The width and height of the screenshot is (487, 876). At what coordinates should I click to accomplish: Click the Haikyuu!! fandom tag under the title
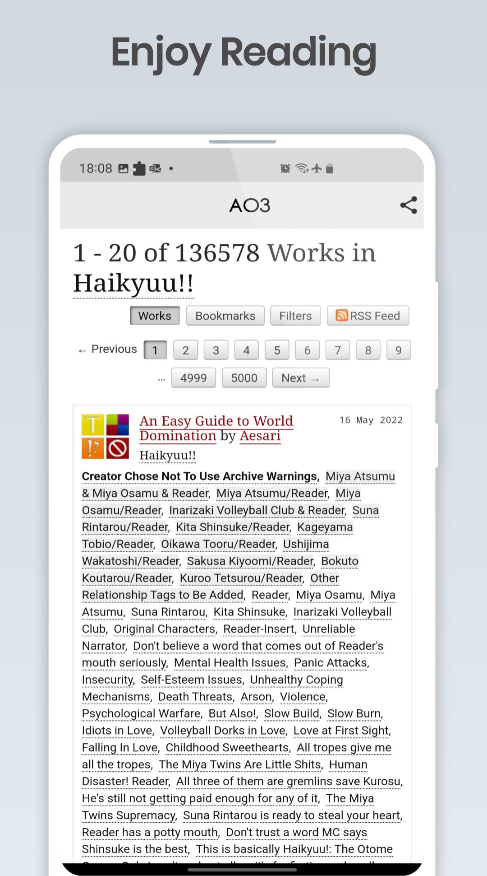168,455
